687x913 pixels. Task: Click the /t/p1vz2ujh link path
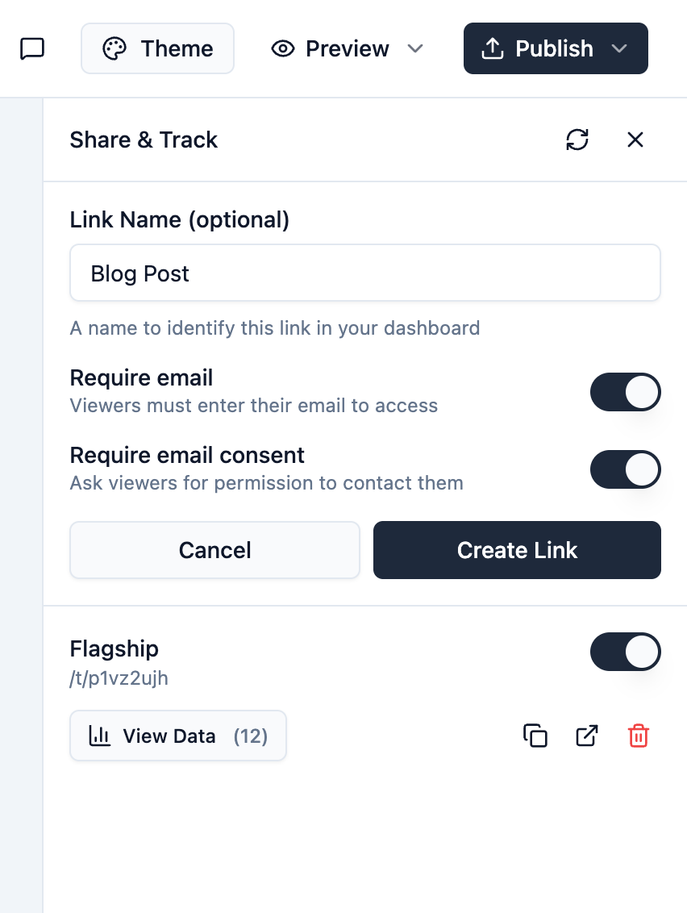(x=119, y=678)
